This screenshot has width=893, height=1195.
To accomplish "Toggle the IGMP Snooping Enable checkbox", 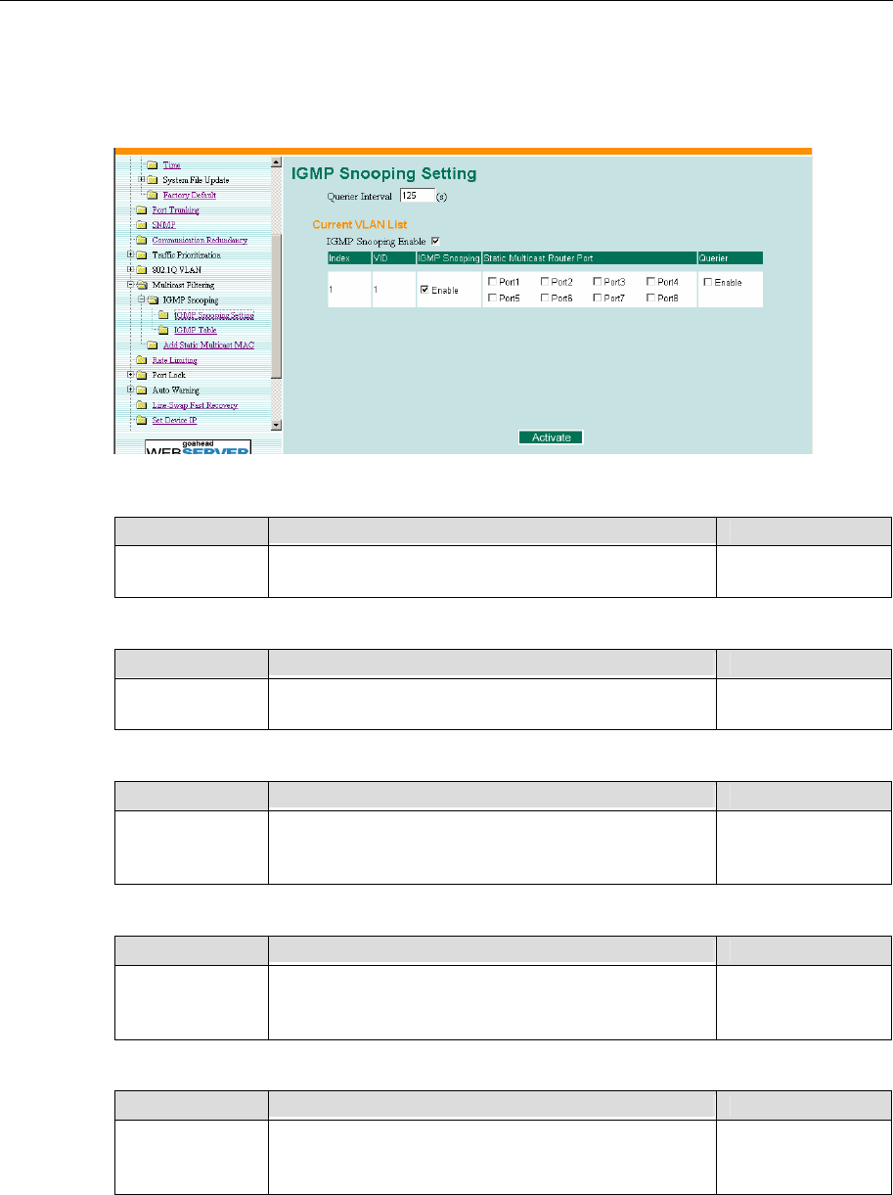I will point(436,240).
